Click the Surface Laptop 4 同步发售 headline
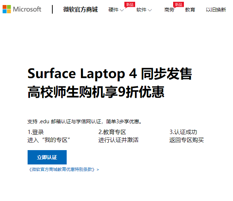This screenshot has width=233, height=201. click(110, 74)
